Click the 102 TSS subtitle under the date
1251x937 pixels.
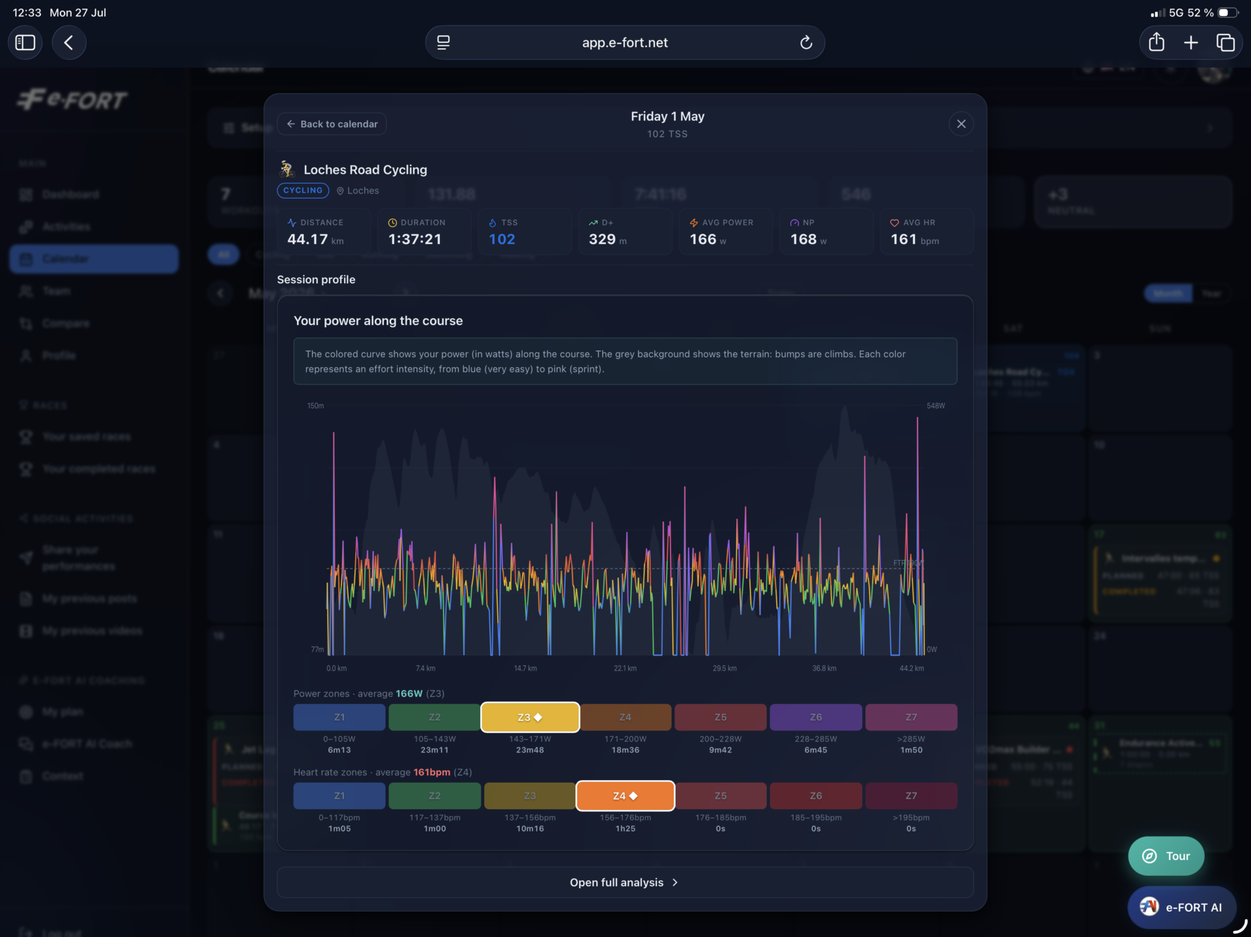pyautogui.click(x=667, y=134)
